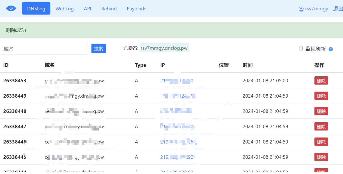
Task: Click the user avatar icon beside rsv7mmgy
Action: 301,9
